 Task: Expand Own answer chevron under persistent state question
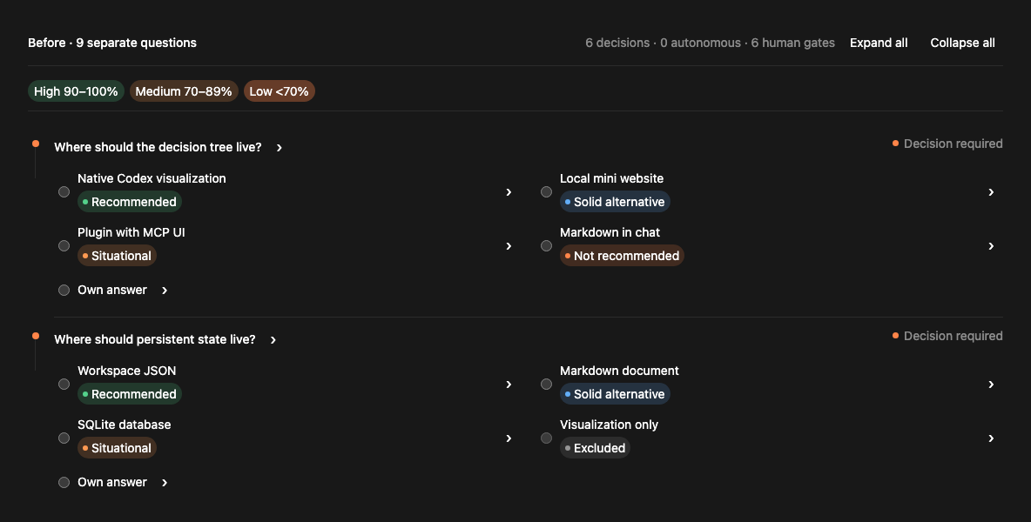pyautogui.click(x=165, y=483)
